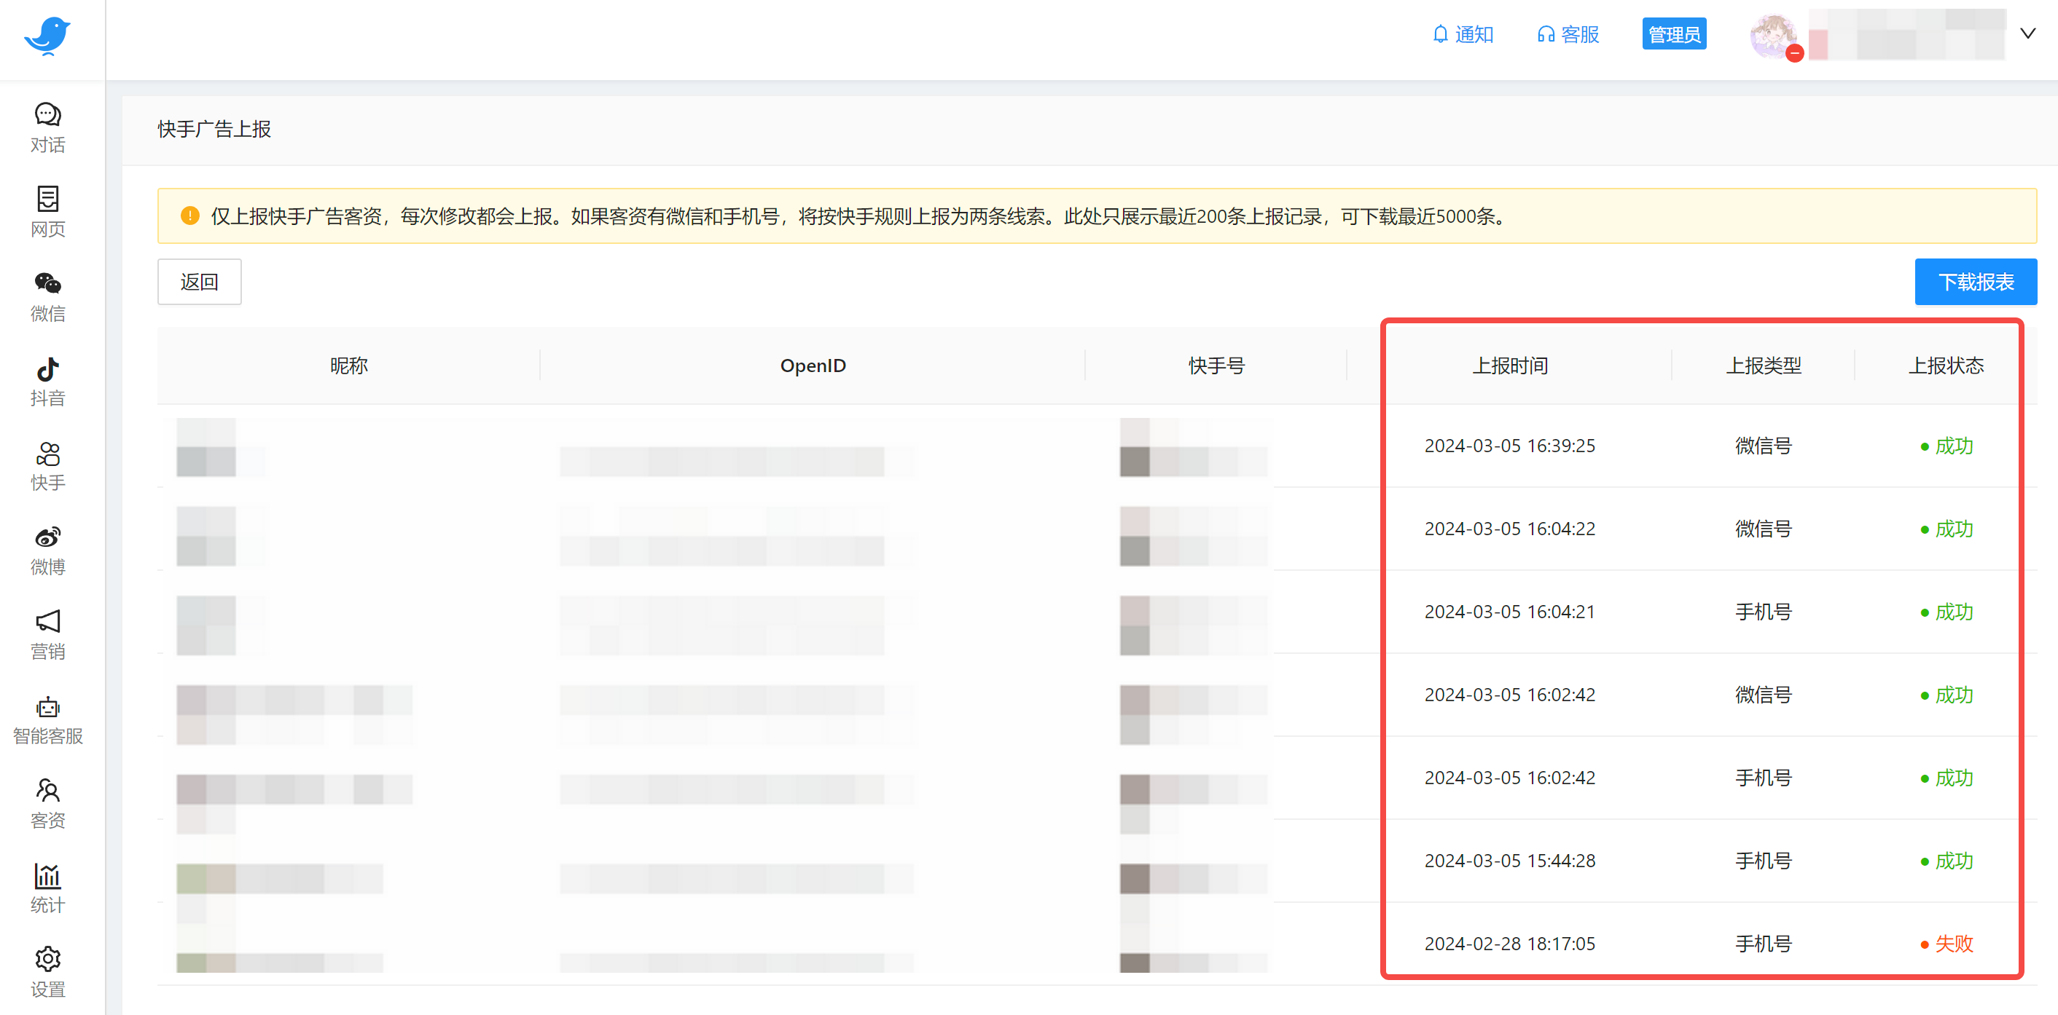This screenshot has height=1015, width=2058.
Task: Click the 下载报表 download report button
Action: 1975,282
